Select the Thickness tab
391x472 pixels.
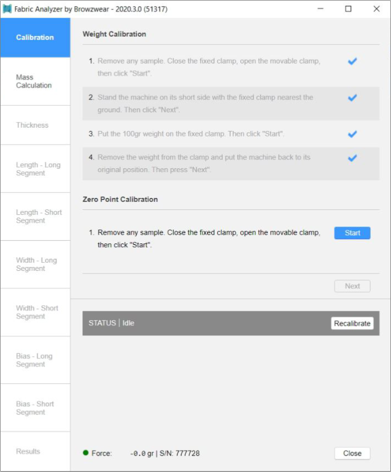(x=35, y=125)
